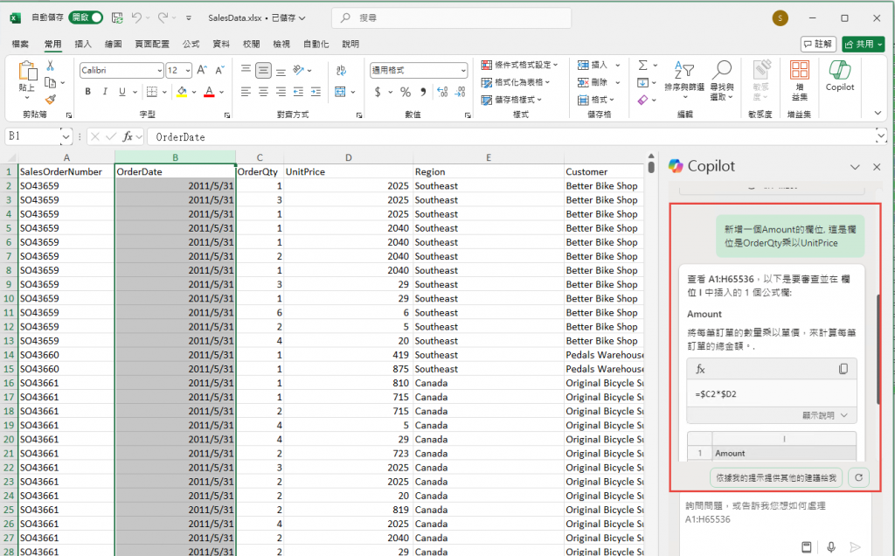Click the Cut scissors icon
This screenshot has height=556, width=895.
pos(50,65)
